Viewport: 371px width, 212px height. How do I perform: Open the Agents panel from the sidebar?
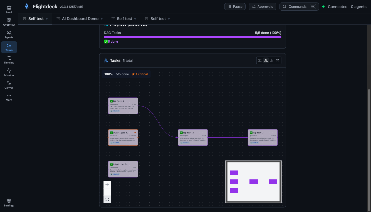9,35
